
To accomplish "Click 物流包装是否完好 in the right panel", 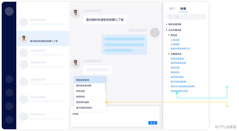I will click(x=179, y=91).
